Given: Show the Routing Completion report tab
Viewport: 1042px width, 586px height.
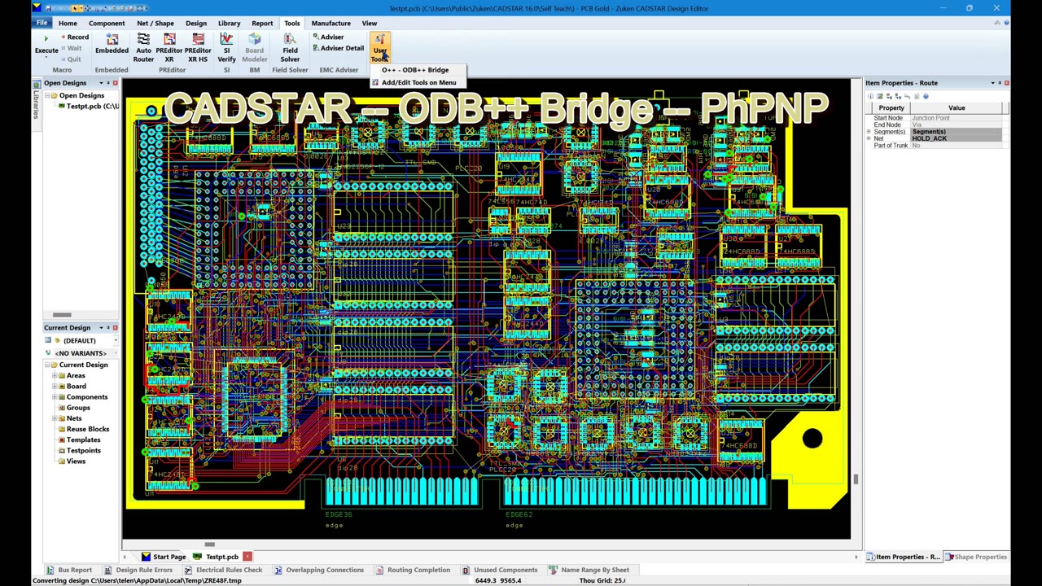Looking at the screenshot, I should pyautogui.click(x=413, y=570).
